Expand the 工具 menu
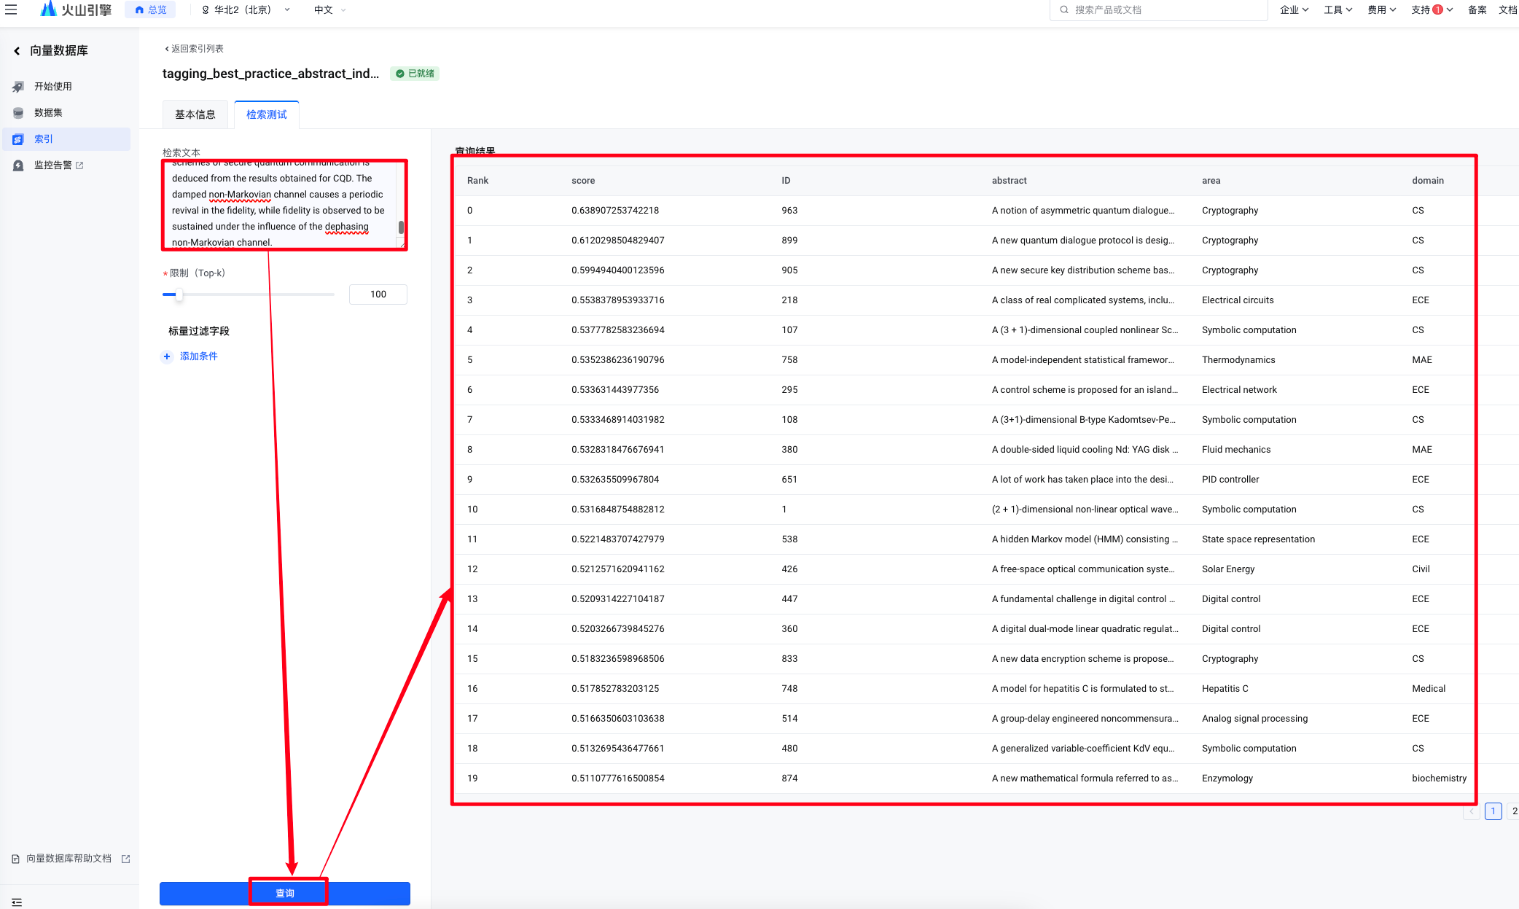The image size is (1519, 909). coord(1338,9)
